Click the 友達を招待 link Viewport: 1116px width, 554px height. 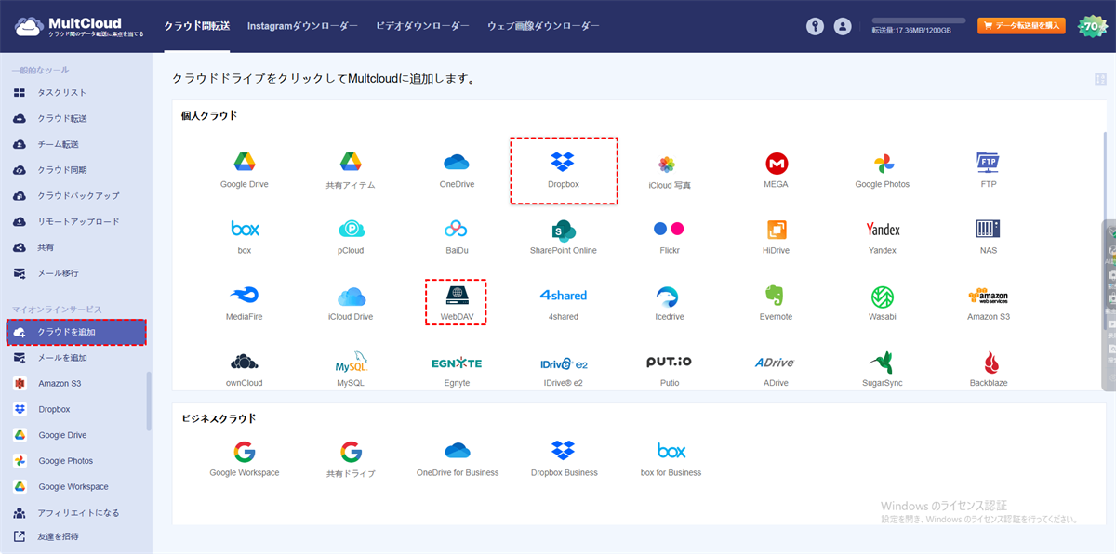click(x=58, y=536)
